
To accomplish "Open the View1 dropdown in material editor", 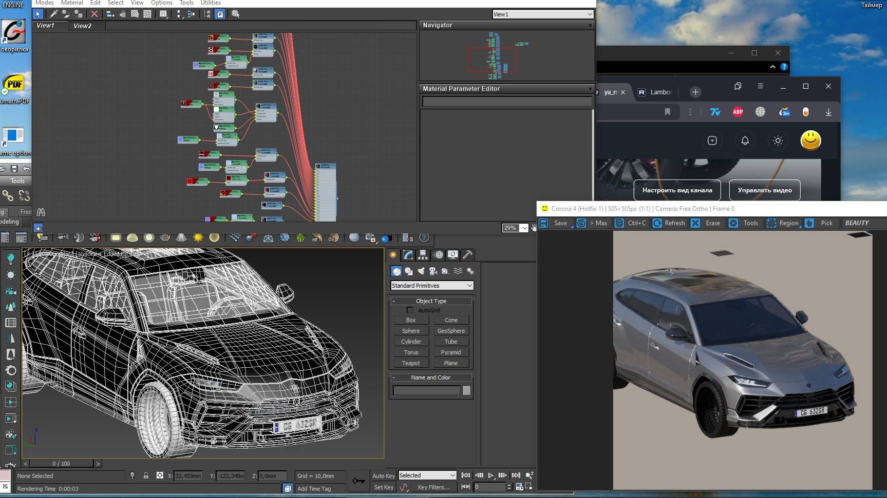I will tap(542, 14).
